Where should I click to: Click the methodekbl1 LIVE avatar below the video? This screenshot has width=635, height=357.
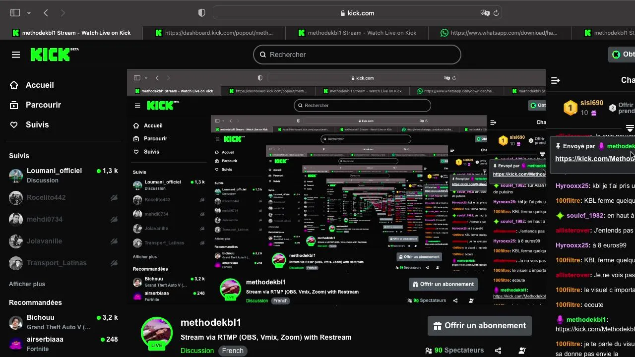(157, 333)
